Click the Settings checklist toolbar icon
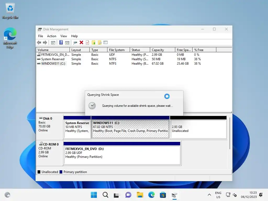 tap(105, 42)
